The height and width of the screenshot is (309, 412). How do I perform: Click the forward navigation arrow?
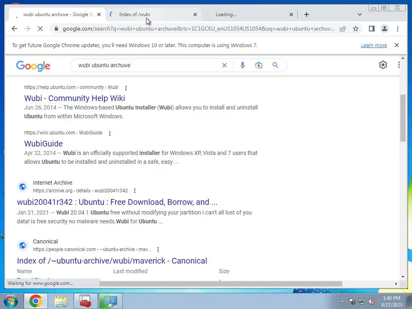pos(27,29)
